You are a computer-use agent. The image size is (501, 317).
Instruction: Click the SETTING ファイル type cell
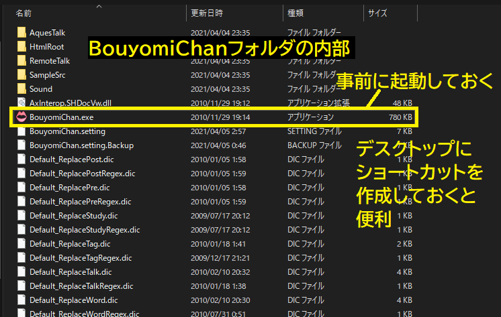[314, 131]
